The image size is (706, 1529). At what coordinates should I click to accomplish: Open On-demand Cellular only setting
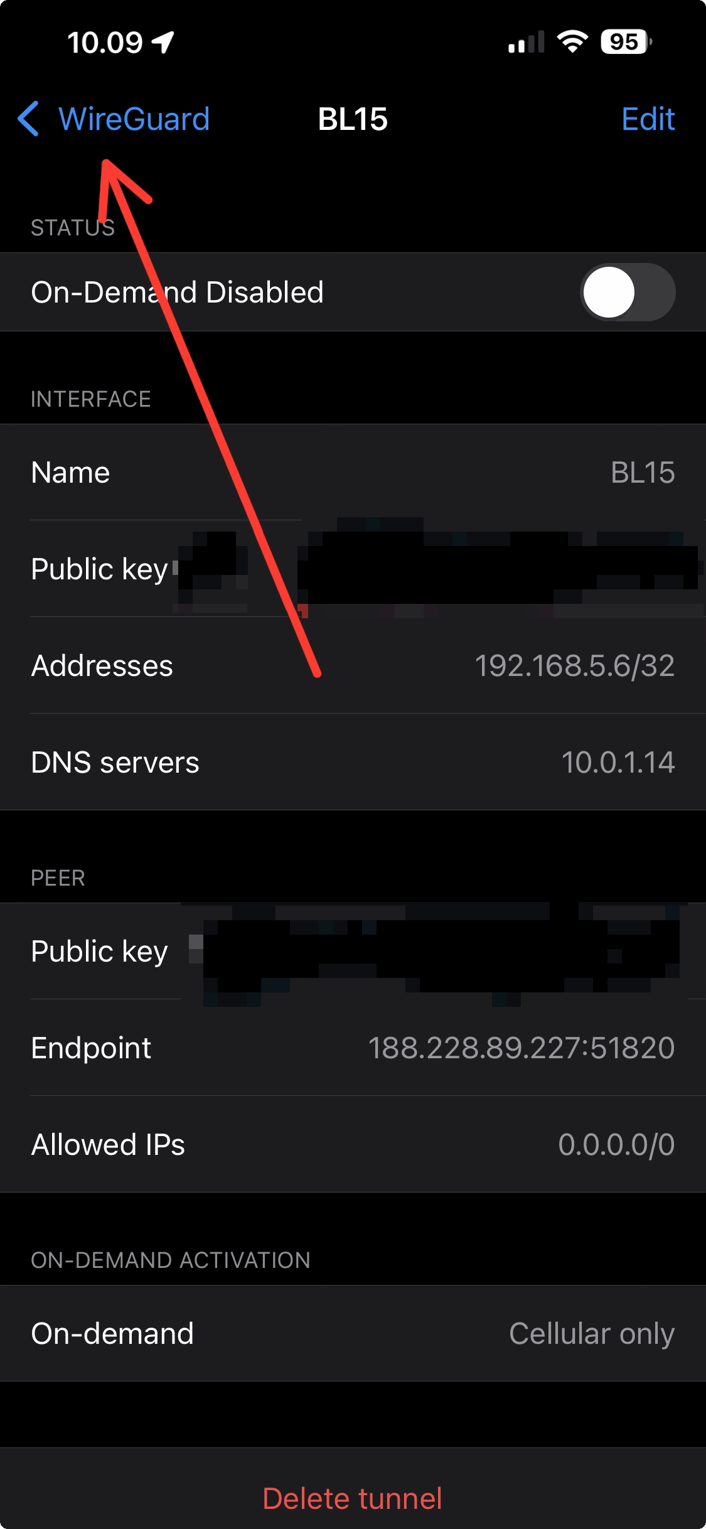(353, 1333)
